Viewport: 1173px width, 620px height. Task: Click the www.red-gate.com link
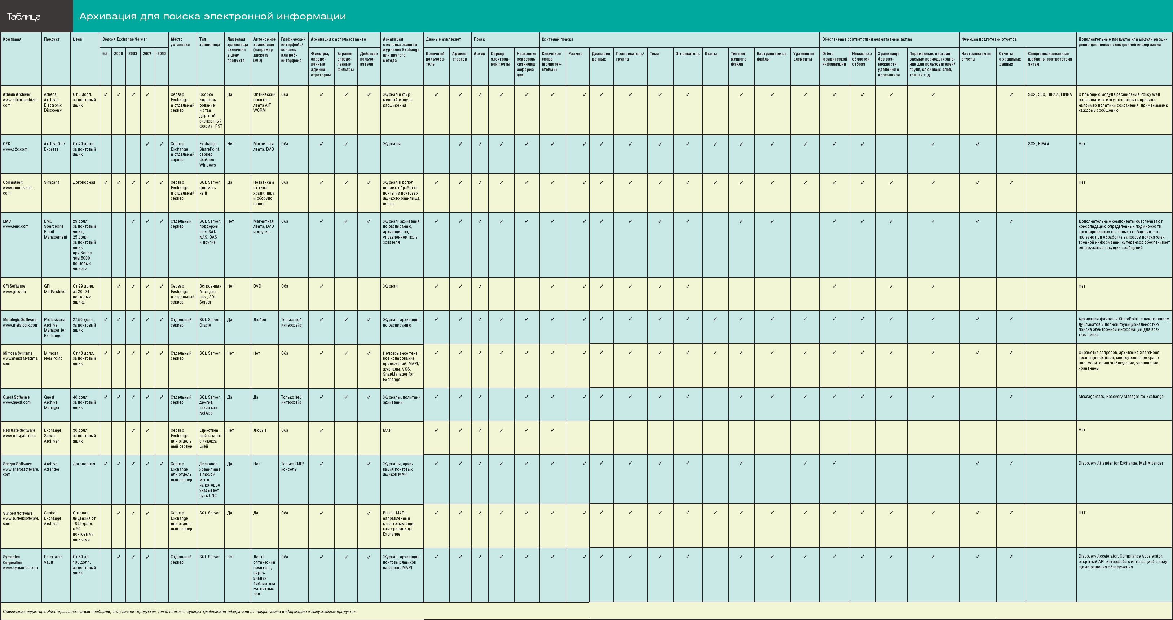point(19,436)
